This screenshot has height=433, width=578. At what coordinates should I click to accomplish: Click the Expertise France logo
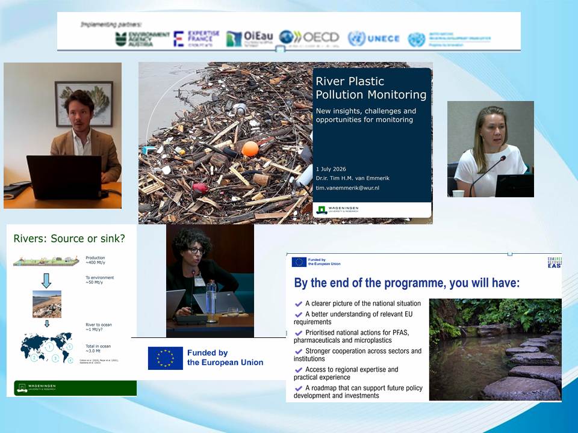click(x=196, y=38)
